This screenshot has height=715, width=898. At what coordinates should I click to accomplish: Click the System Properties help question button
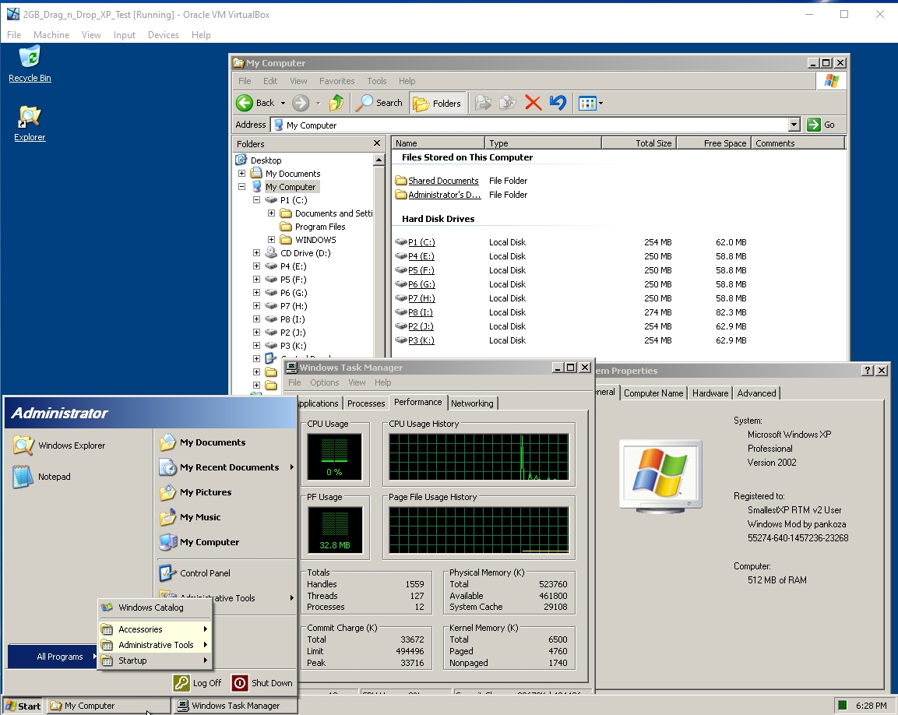(x=868, y=371)
